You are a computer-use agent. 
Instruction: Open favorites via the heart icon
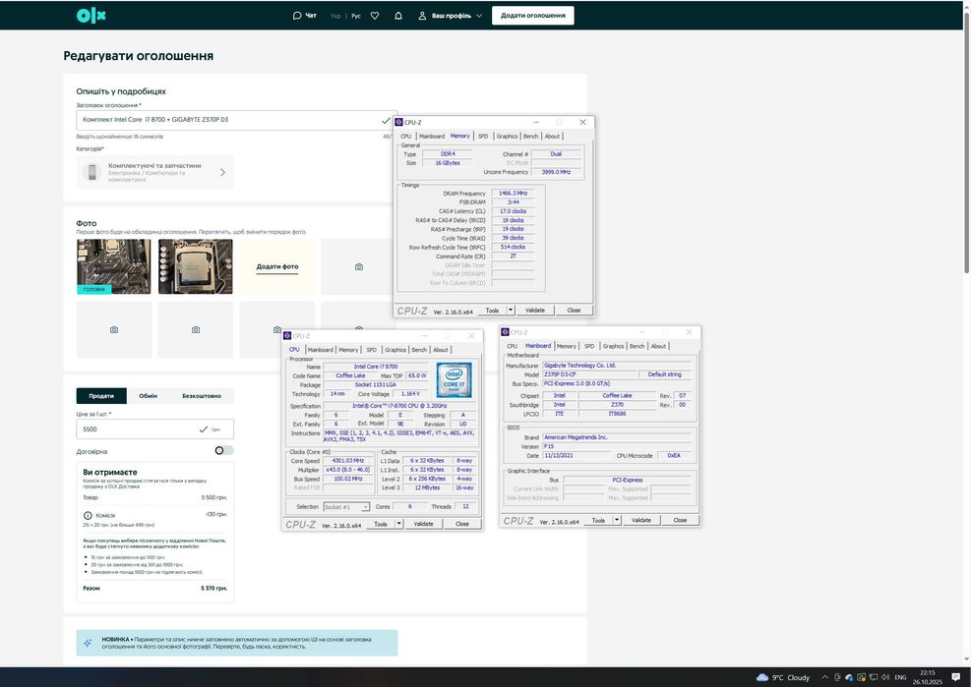click(375, 16)
